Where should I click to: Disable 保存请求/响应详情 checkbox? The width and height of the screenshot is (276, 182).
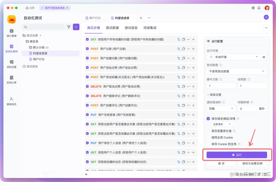208,119
